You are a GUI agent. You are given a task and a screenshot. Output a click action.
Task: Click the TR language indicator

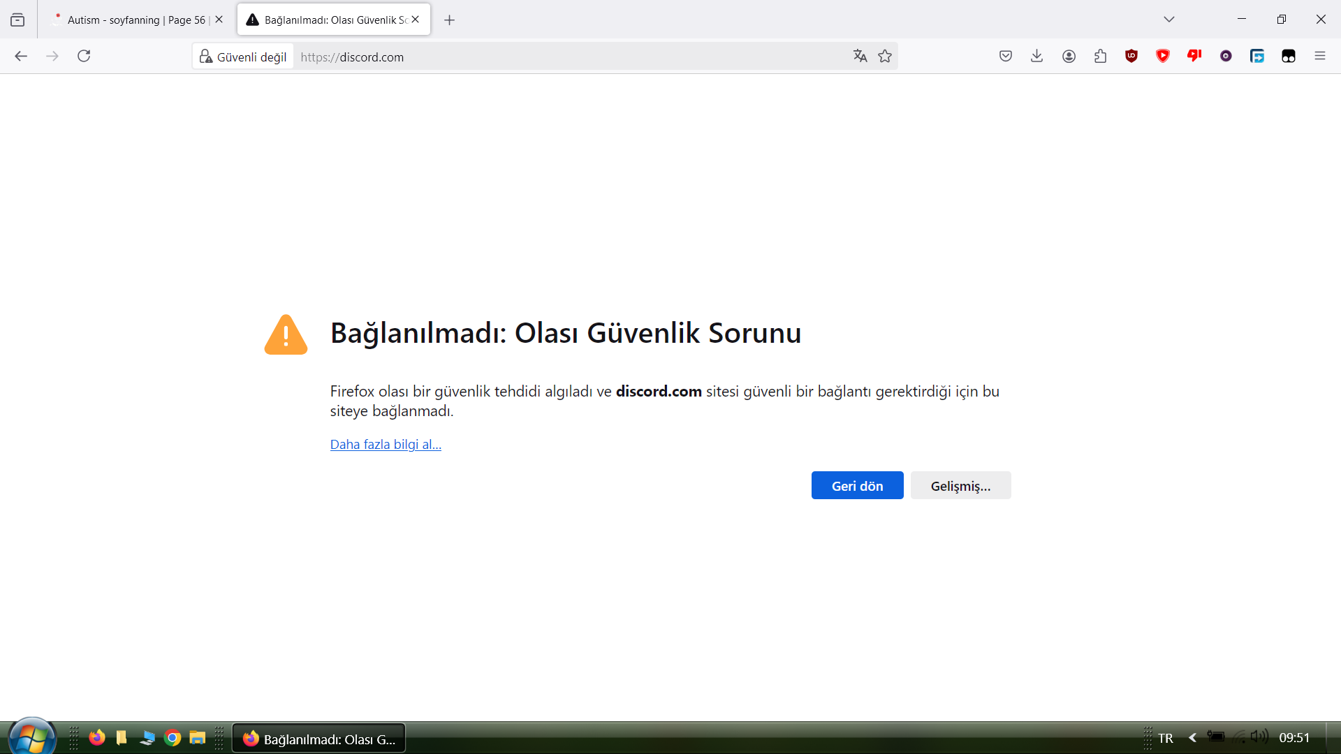[1166, 738]
